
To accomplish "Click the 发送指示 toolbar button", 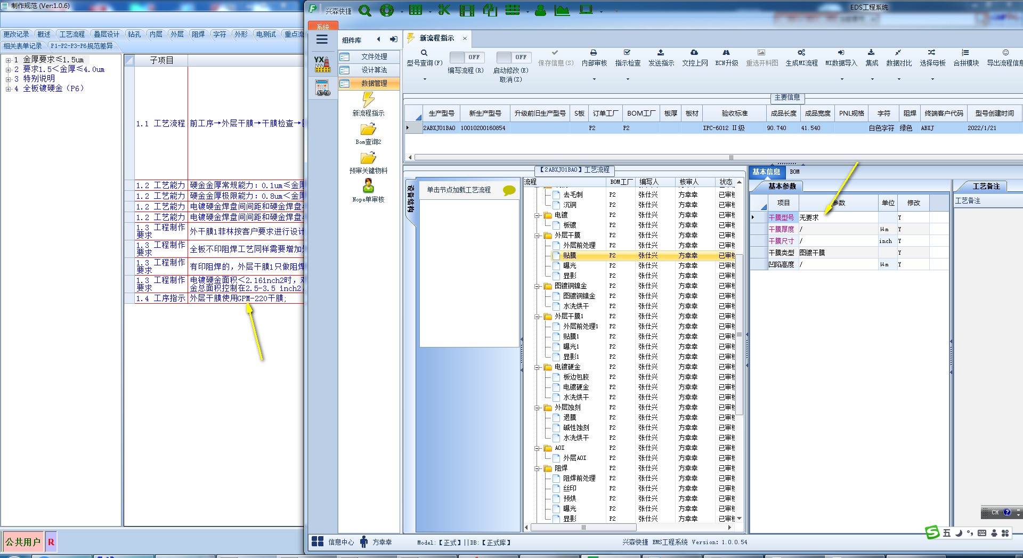I will pos(661,58).
